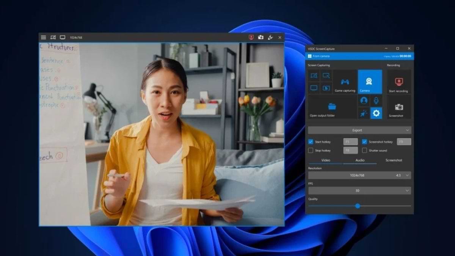Maximize the VSDC ScreenCapture window
455x256 pixels.
pyautogui.click(x=397, y=49)
